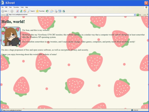Click the Internet Explorer icon in the title bar
This screenshot has height=112, width=149.
(x=2, y=3)
